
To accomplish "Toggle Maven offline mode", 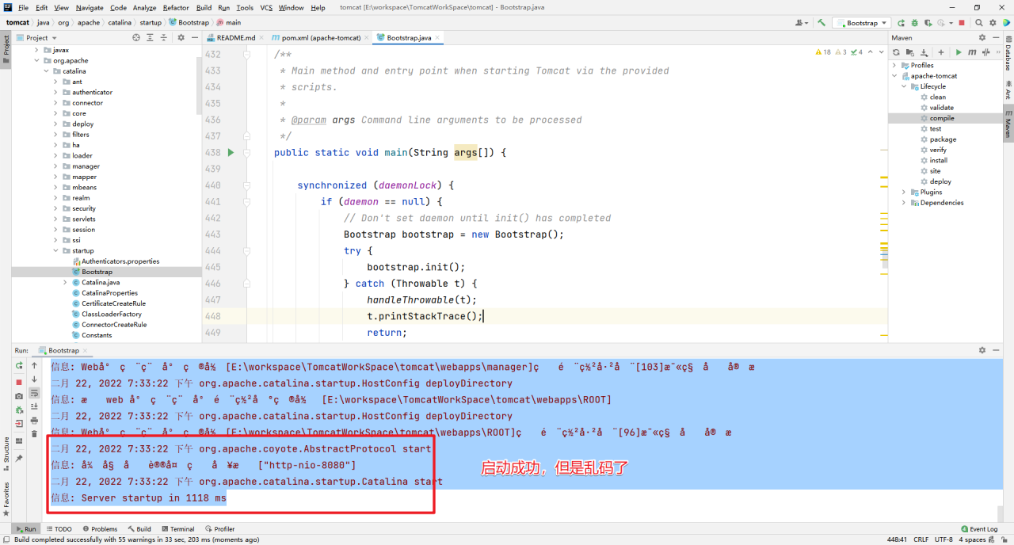I will tap(985, 52).
